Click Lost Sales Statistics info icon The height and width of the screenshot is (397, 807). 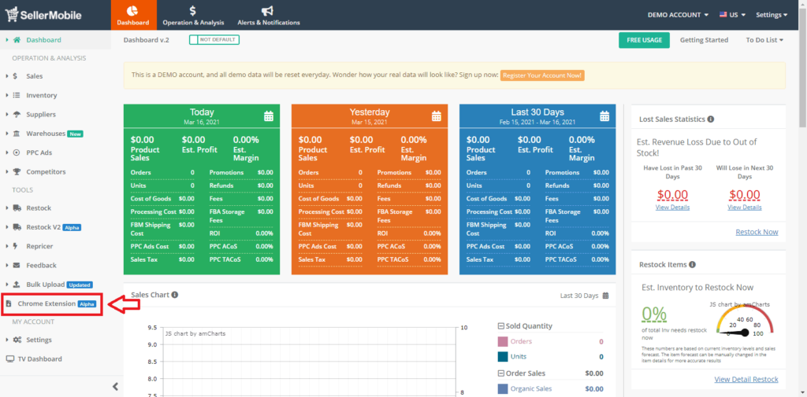(711, 119)
